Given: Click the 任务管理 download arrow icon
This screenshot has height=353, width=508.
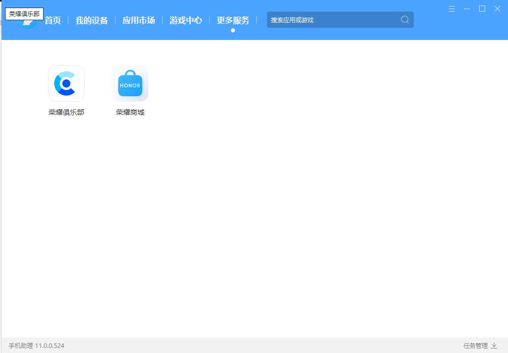Looking at the screenshot, I should (x=494, y=345).
